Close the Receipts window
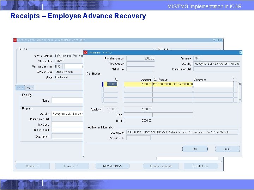This screenshot has width=254, height=190. [x=221, y=40]
